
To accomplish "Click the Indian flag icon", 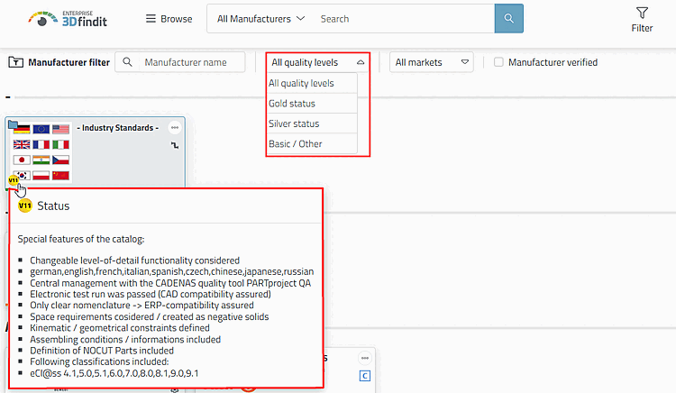I will [x=41, y=160].
